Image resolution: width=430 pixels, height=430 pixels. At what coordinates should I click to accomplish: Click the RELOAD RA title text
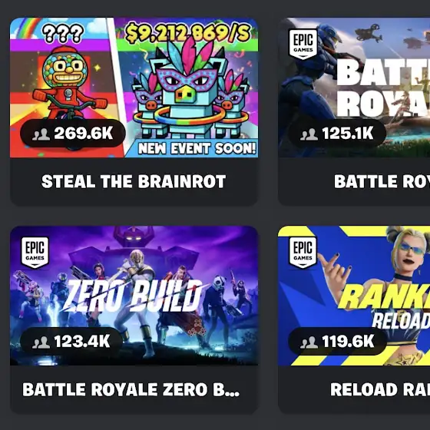tap(380, 389)
